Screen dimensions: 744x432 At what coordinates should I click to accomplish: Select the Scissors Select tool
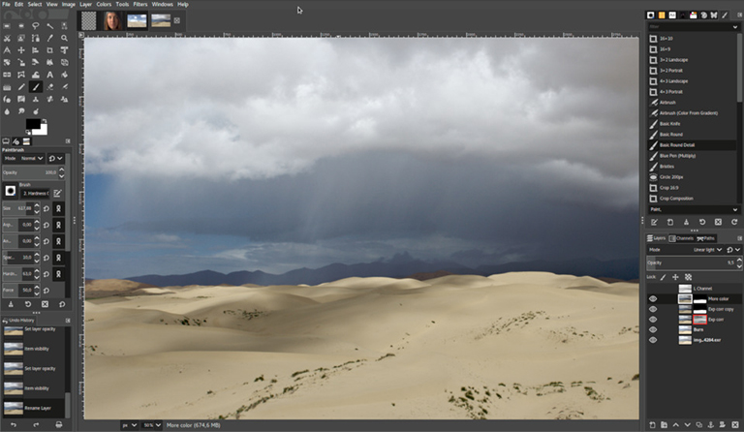[7, 38]
